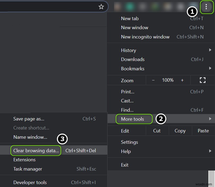Open New tab from the menu

click(161, 18)
